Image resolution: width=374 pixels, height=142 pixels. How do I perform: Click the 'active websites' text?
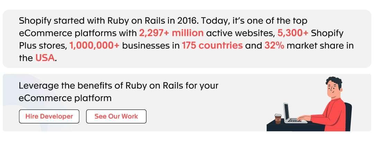[240, 33]
